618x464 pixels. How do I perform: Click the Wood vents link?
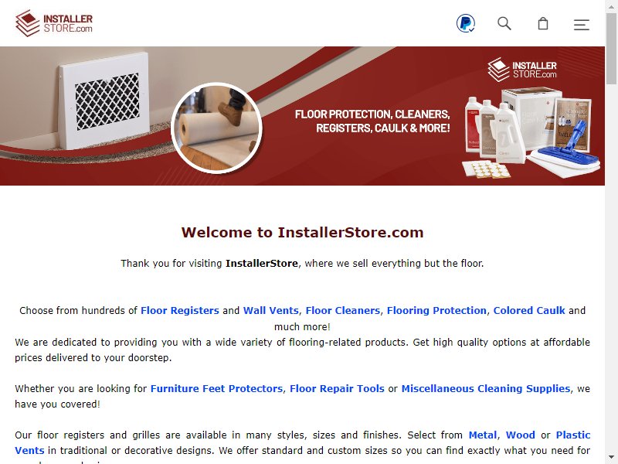tap(521, 435)
